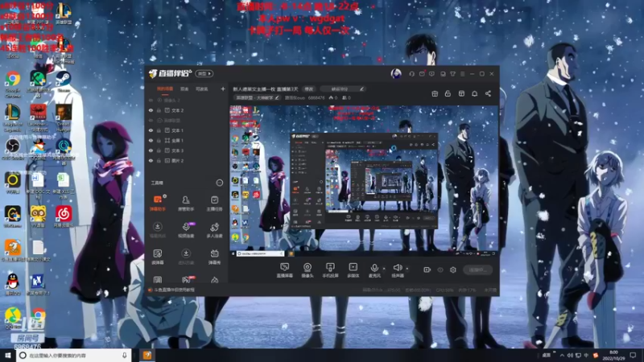Add a new scene with plus icon
The image size is (644, 362).
(223, 88)
